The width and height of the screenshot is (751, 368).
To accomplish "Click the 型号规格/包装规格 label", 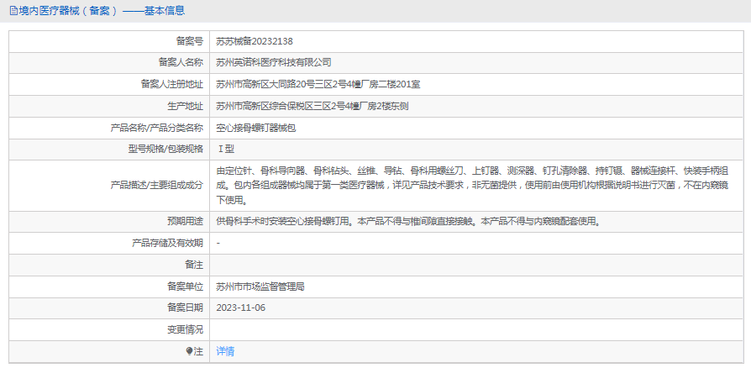I will pyautogui.click(x=165, y=149).
